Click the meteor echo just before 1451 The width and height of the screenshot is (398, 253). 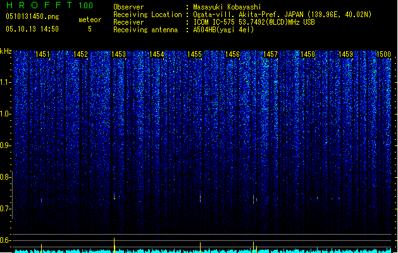41,201
